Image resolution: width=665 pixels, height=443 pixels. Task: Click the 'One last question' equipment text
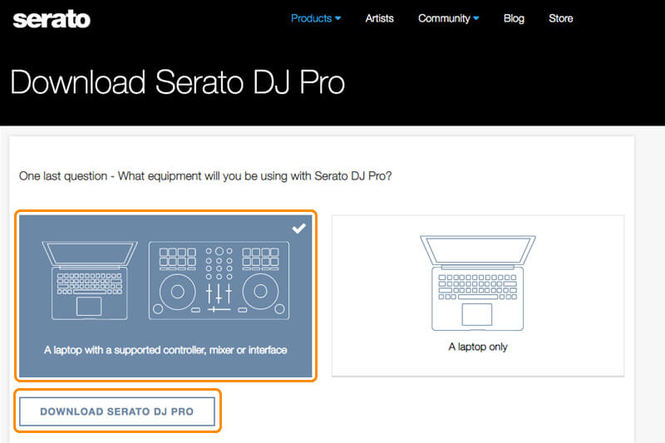205,176
